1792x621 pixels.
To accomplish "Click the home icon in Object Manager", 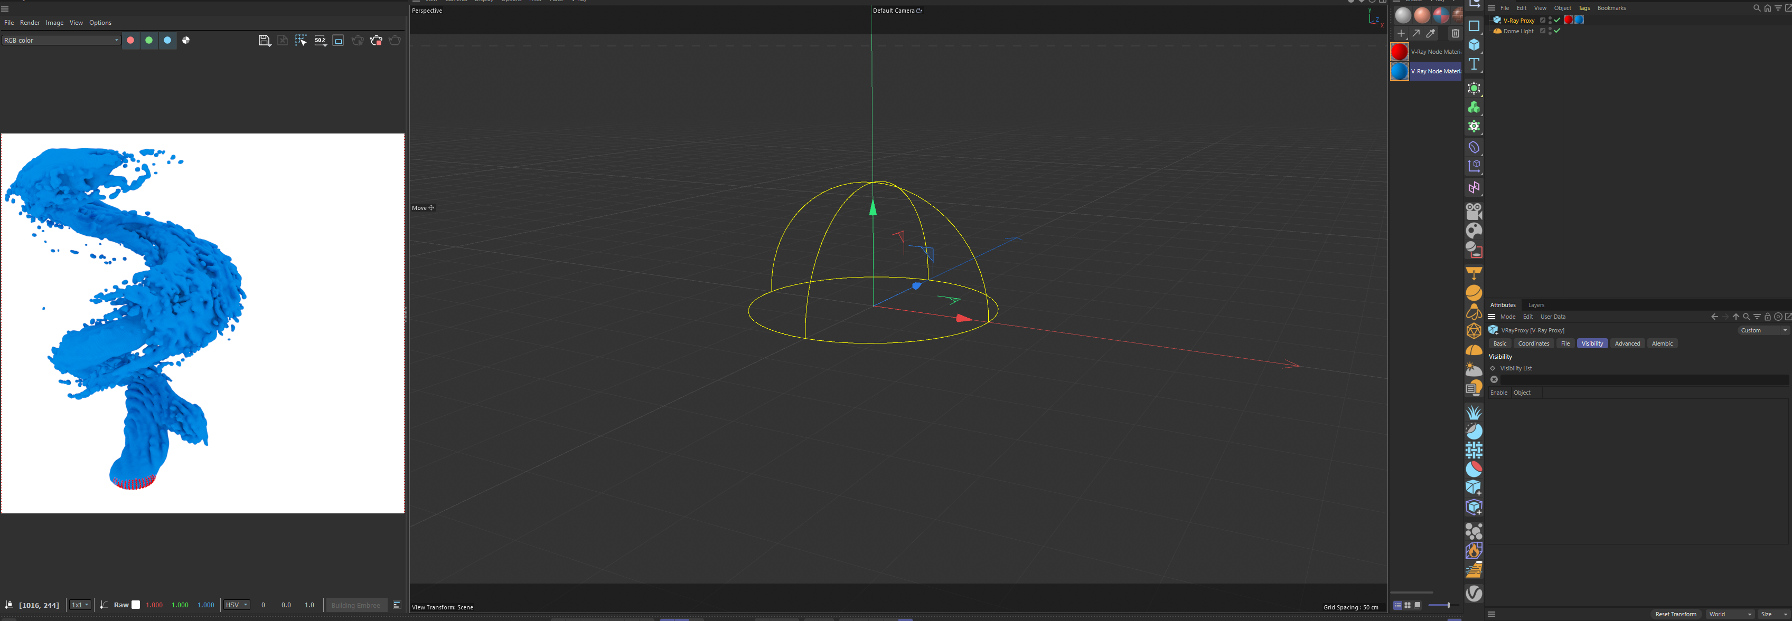I will [x=1768, y=8].
